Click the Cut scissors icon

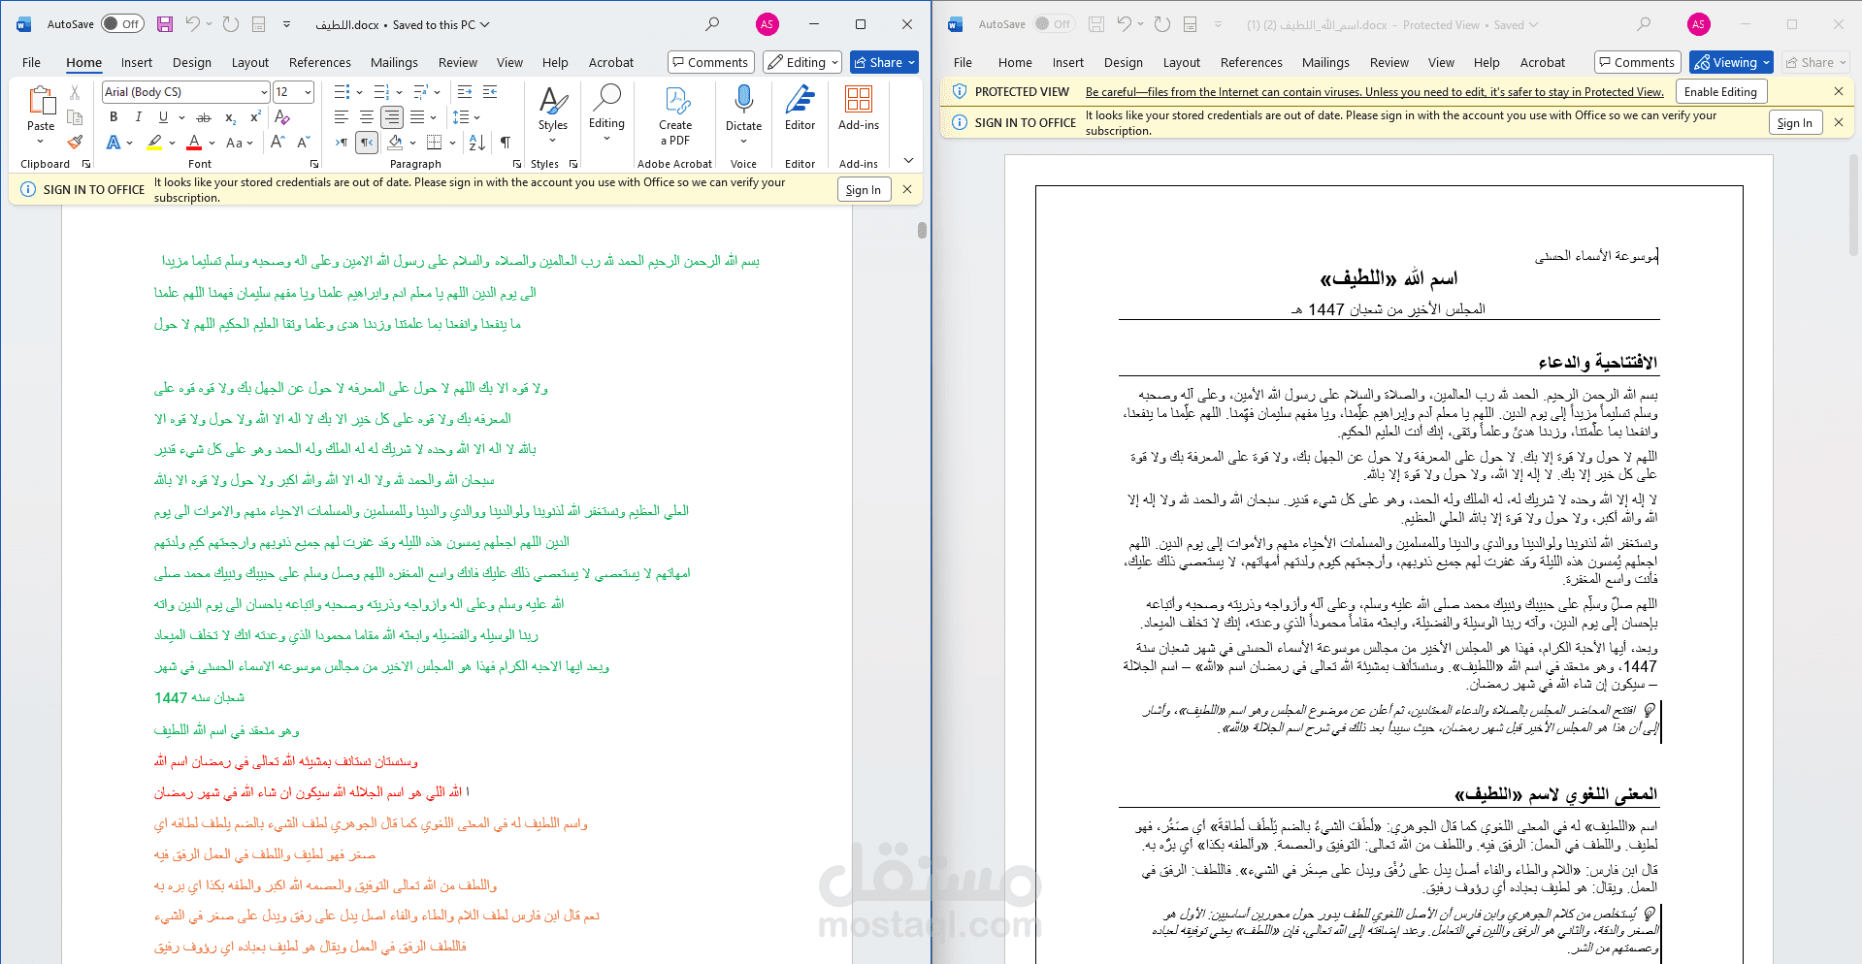click(75, 92)
